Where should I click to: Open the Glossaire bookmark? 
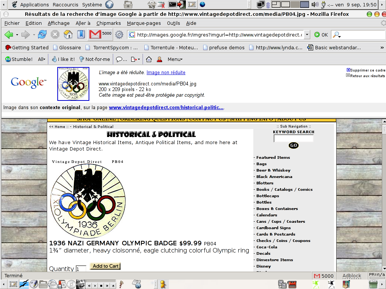(x=67, y=47)
